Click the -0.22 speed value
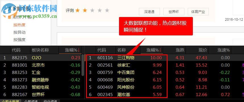This screenshot has height=102, width=244. click(x=225, y=72)
